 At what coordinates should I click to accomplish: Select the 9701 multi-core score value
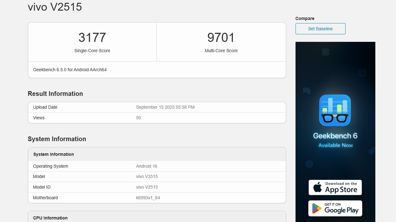[221, 37]
